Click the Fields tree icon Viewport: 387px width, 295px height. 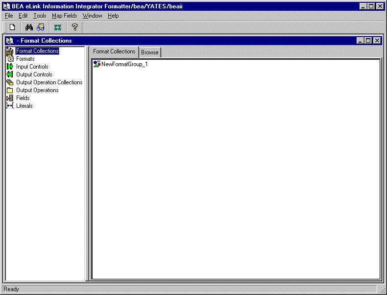[10, 98]
